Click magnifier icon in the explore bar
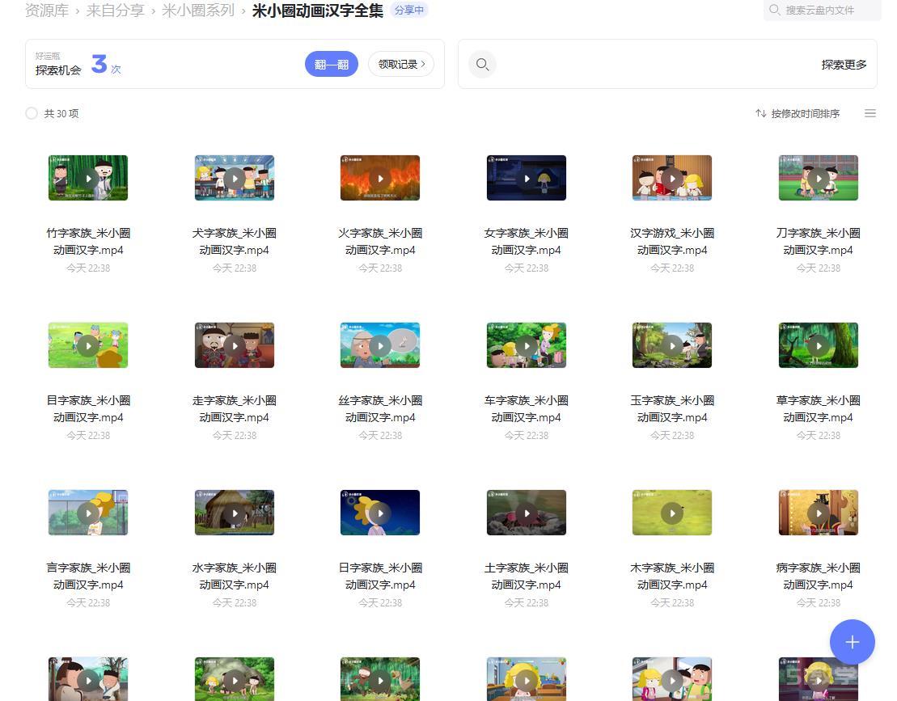 483,65
